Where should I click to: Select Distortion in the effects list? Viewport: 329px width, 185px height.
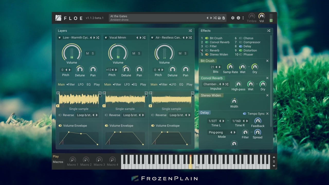(x=250, y=50)
